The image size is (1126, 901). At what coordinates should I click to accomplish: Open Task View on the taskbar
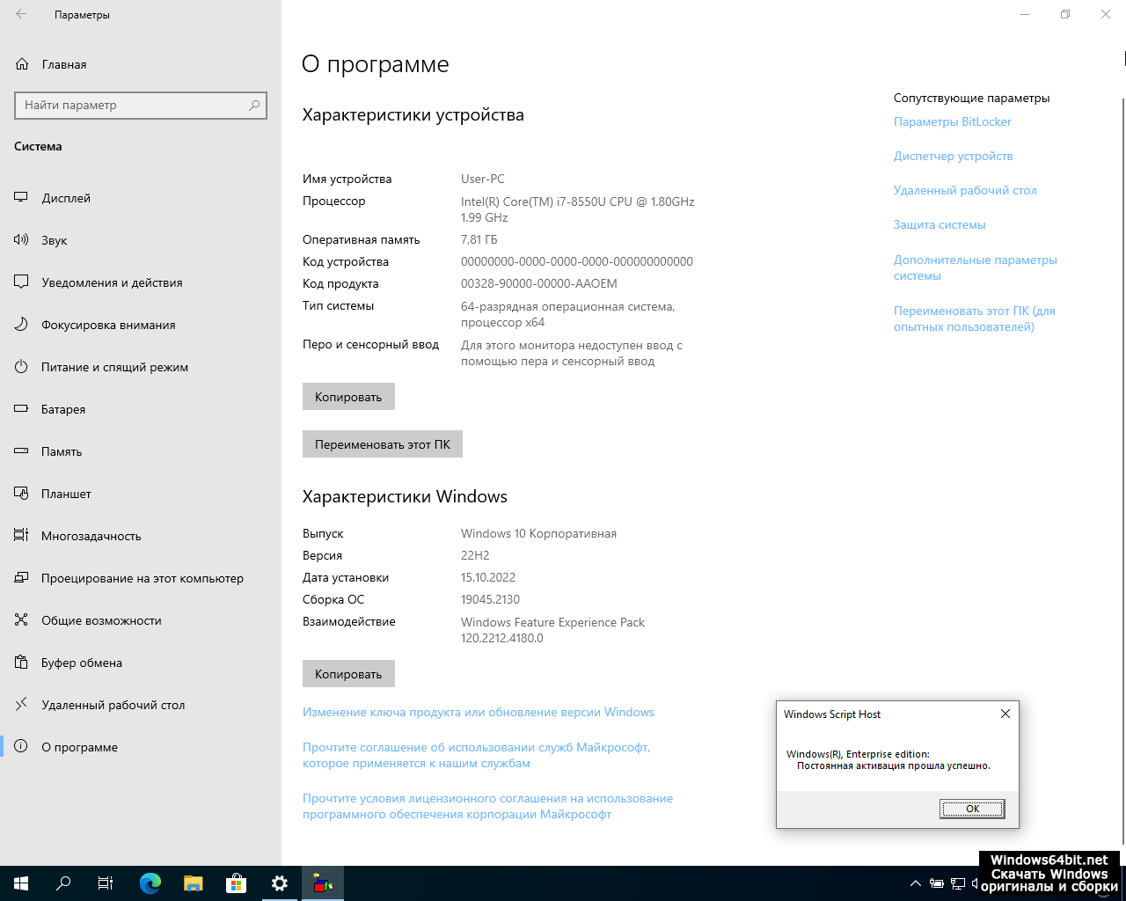pyautogui.click(x=106, y=883)
